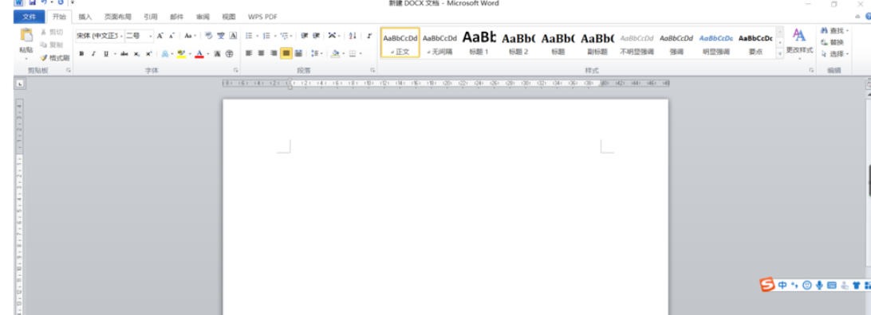Toggle show paragraph marks button
871x315 pixels.
369,36
